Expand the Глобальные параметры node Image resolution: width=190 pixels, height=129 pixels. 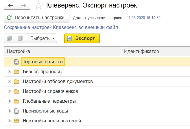click(x=9, y=101)
